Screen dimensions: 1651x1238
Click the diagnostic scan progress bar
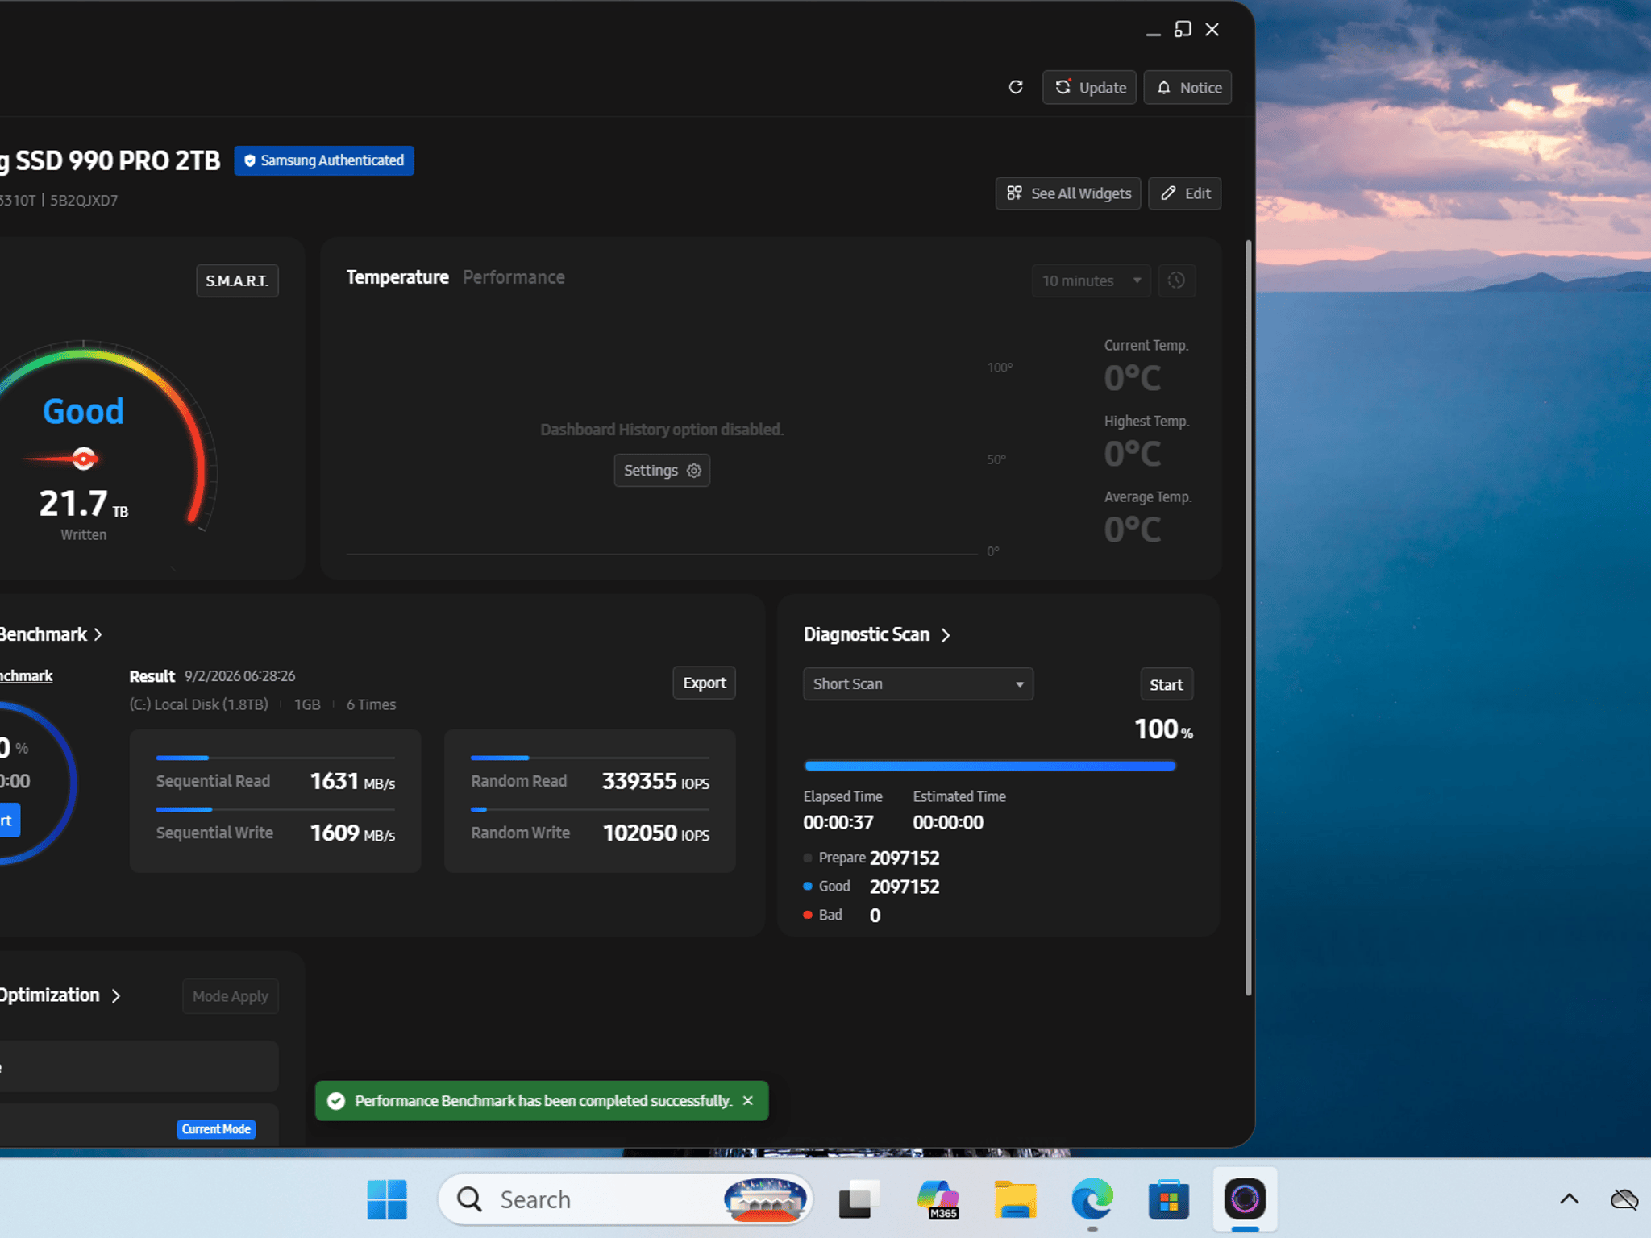click(x=990, y=766)
